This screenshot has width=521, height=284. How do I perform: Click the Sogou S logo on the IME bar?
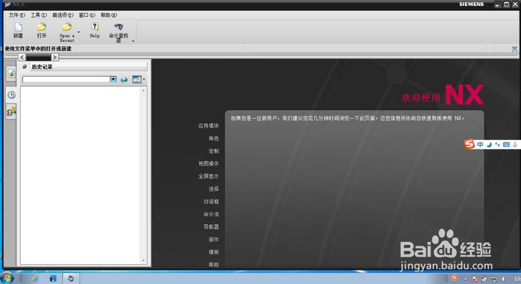pyautogui.click(x=469, y=144)
